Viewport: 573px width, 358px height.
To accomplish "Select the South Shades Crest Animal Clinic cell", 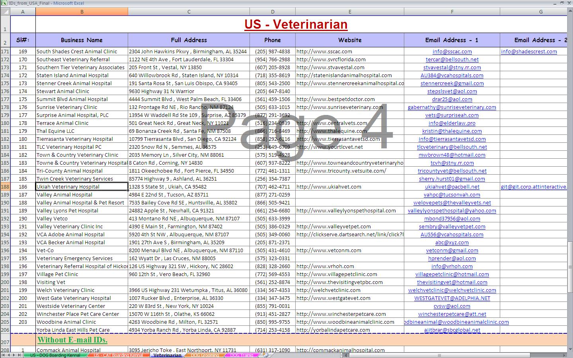I will tap(82, 51).
